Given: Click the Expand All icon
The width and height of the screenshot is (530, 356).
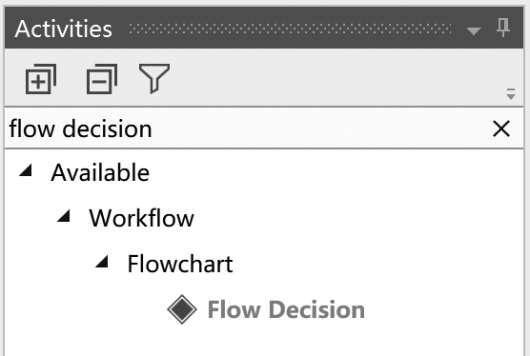Looking at the screenshot, I should 41,79.
